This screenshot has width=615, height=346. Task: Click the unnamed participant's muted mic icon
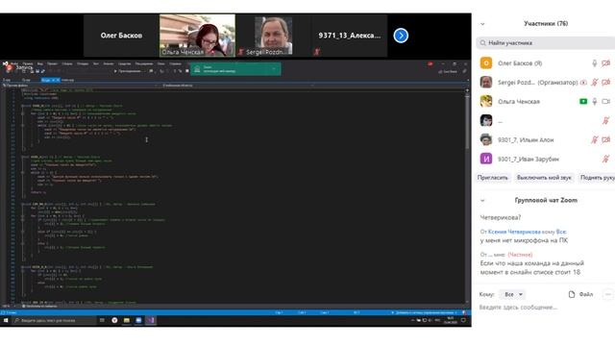tap(606, 121)
